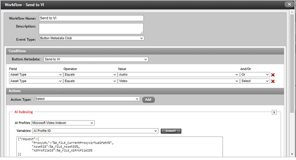Change the Video value dropdown
This screenshot has height=160, width=296.
click(178, 81)
